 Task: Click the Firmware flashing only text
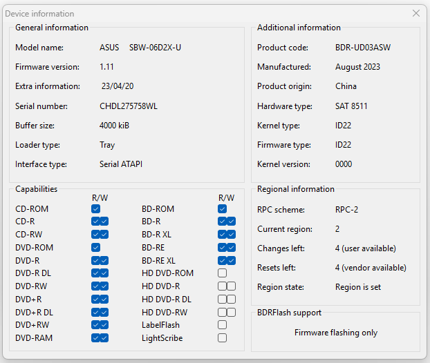coord(336,333)
